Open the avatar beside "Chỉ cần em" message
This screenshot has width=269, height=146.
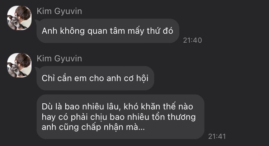click(19, 65)
